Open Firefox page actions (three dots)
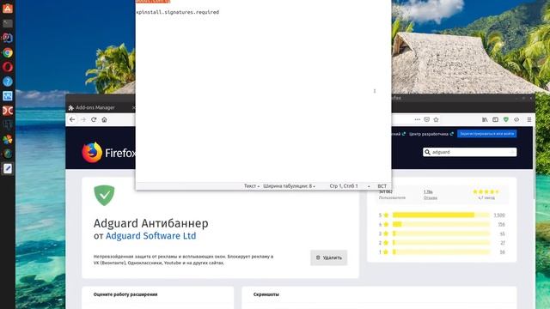 [418, 119]
